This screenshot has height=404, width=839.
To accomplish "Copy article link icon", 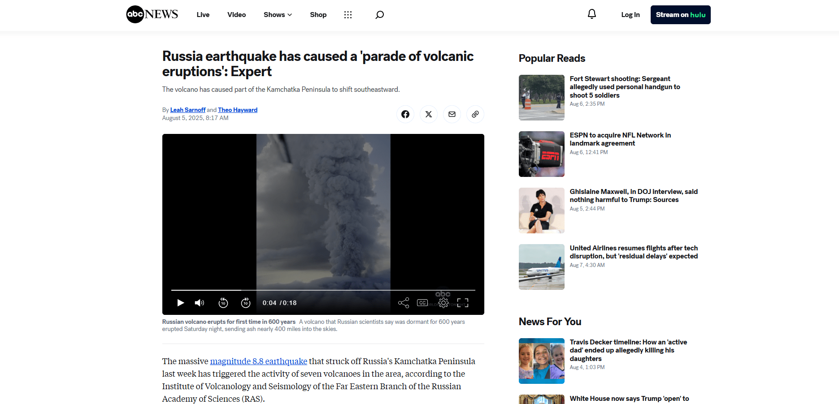I will click(475, 114).
